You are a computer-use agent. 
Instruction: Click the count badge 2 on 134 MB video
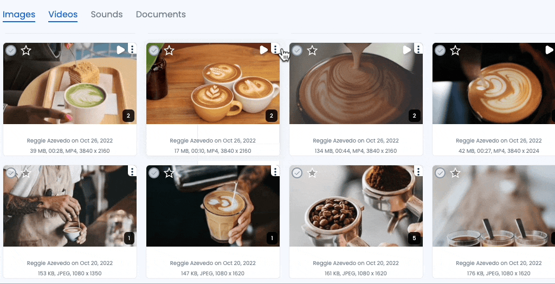pos(415,116)
